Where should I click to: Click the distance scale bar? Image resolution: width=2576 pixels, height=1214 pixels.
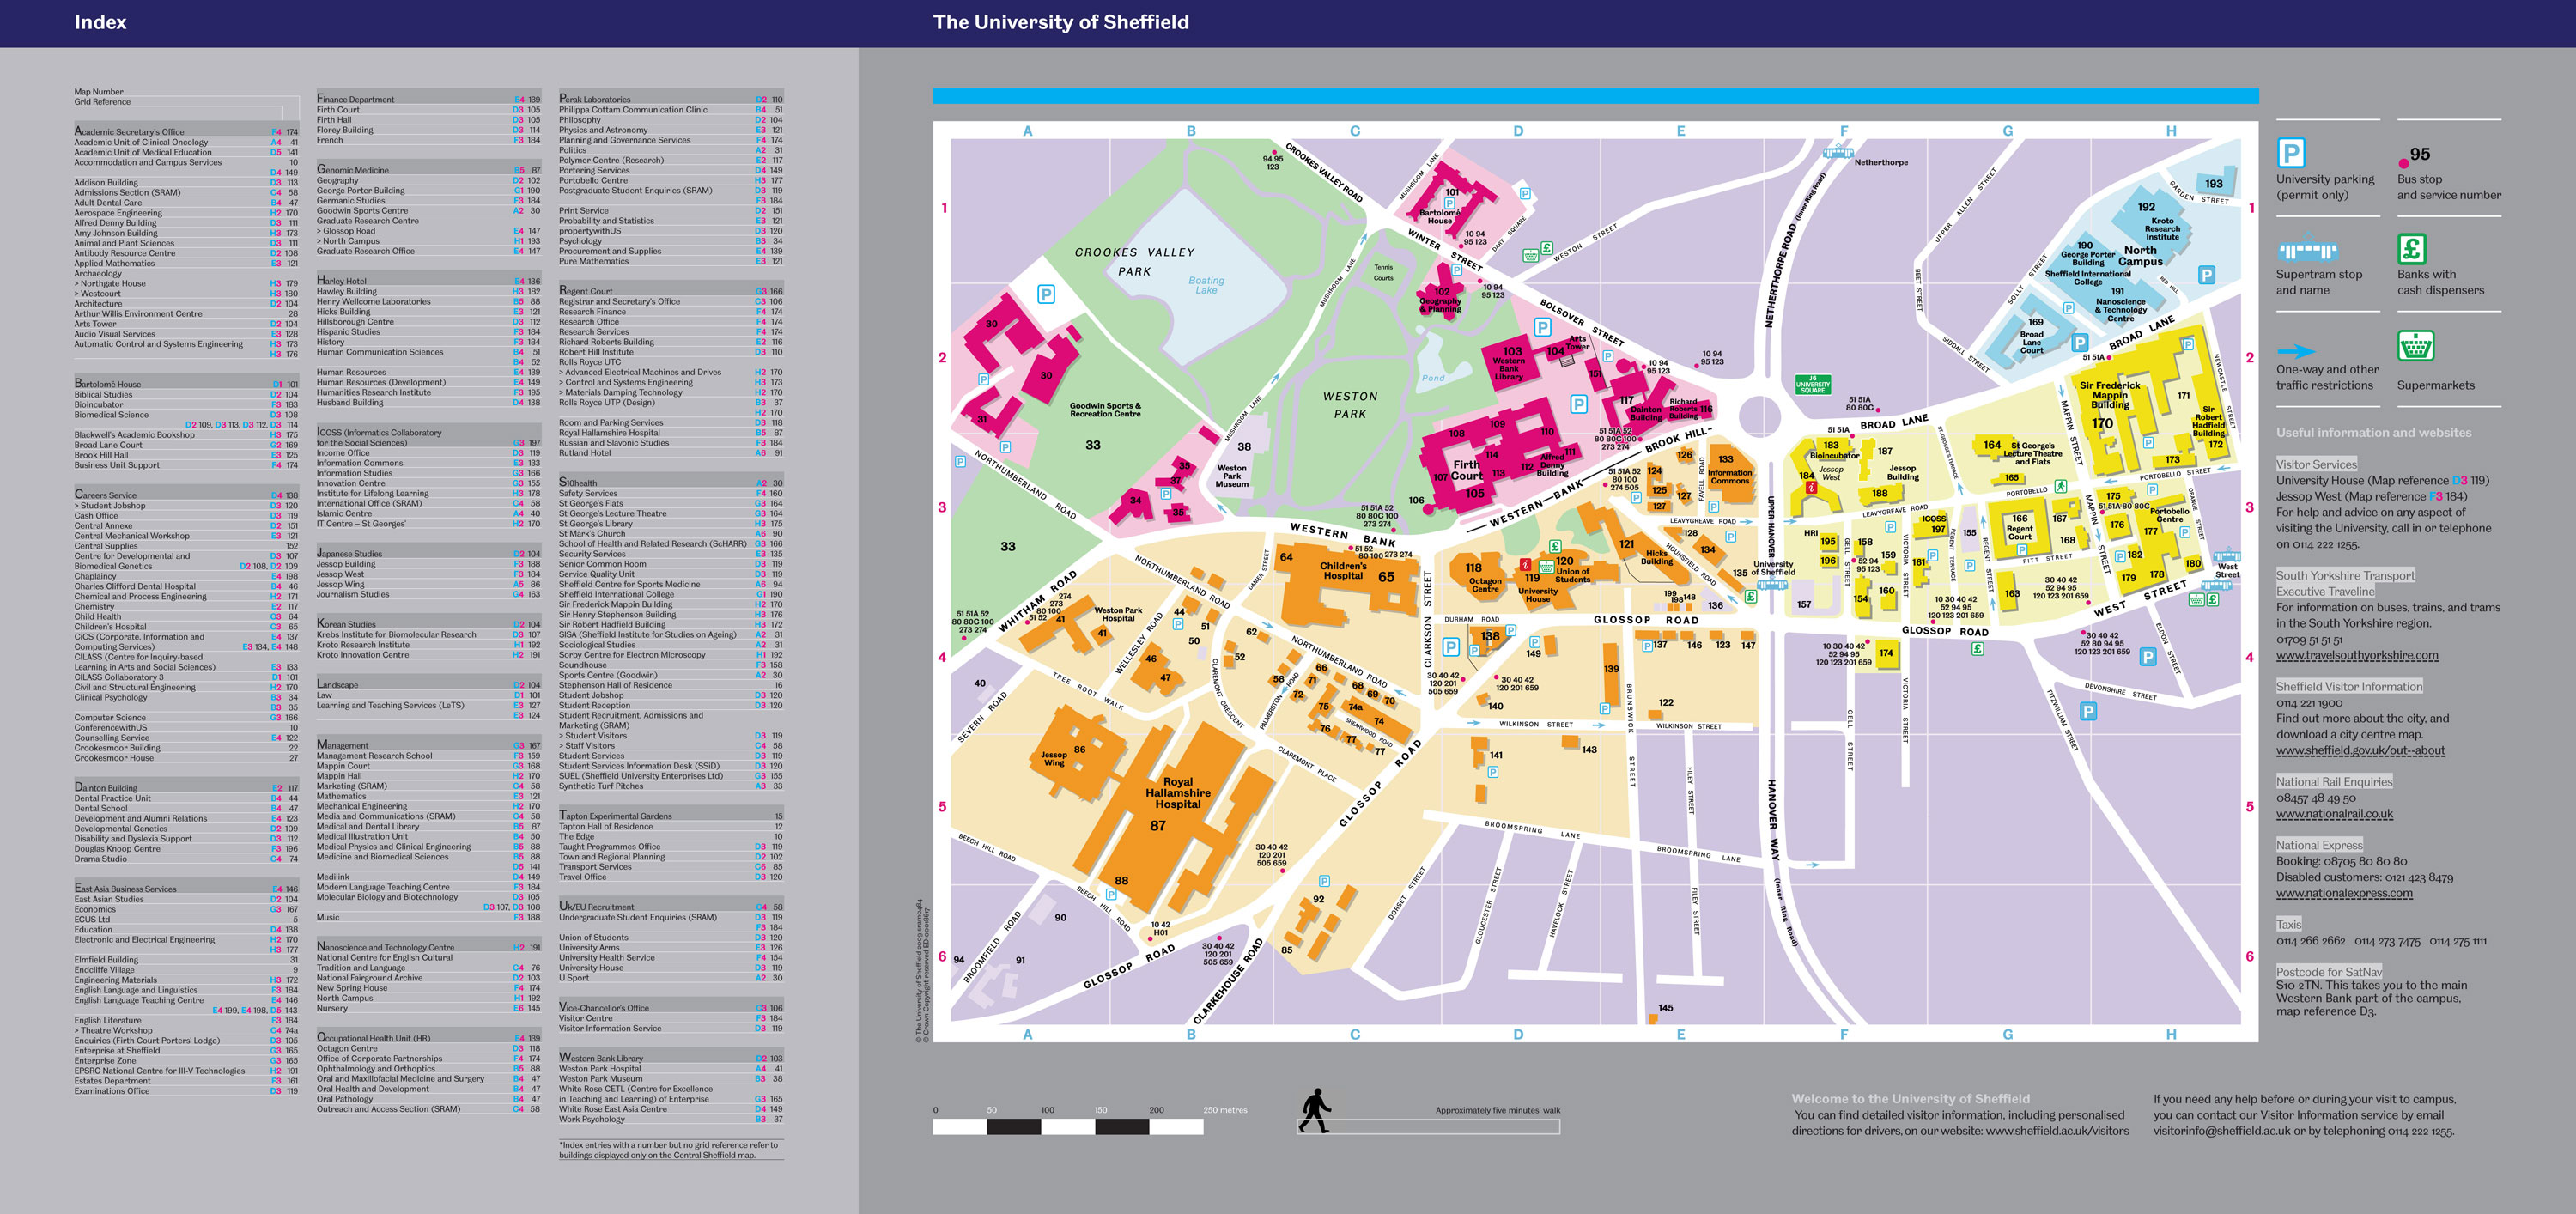pos(1067,1126)
